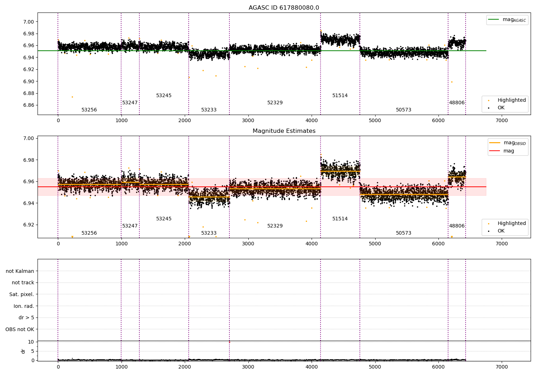The image size is (536, 375).
Task: Select OK in the Magnitude Estimates legend
Action: click(x=501, y=231)
